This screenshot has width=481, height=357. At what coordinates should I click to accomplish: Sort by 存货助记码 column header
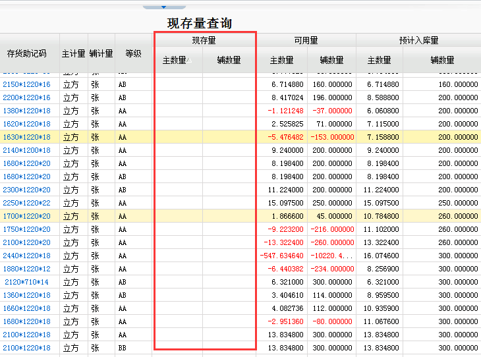pyautogui.click(x=27, y=53)
